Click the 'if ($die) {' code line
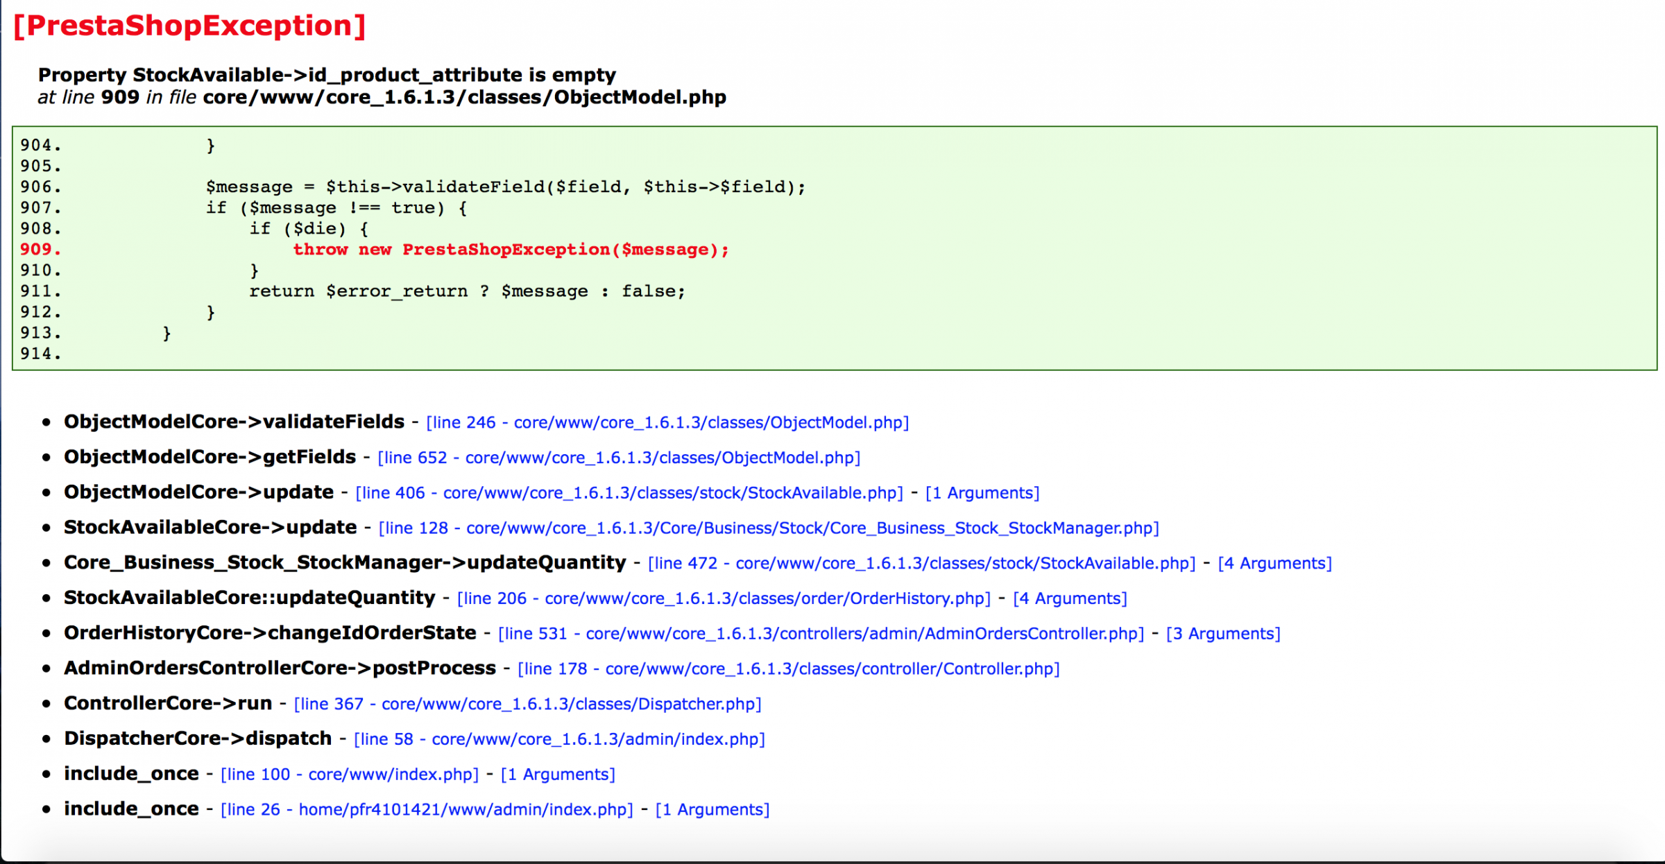The width and height of the screenshot is (1665, 864). pyautogui.click(x=309, y=229)
